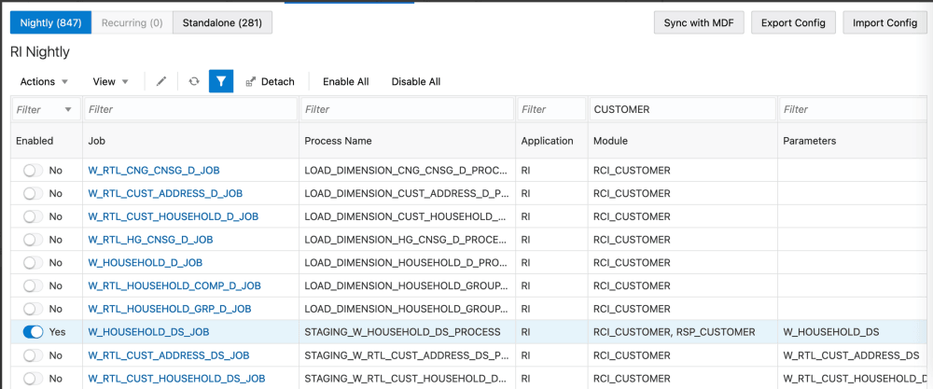Select LOAD_DIMENSION_CNG_CNSG_D_PROC process cell
The height and width of the screenshot is (389, 933).
[408, 170]
